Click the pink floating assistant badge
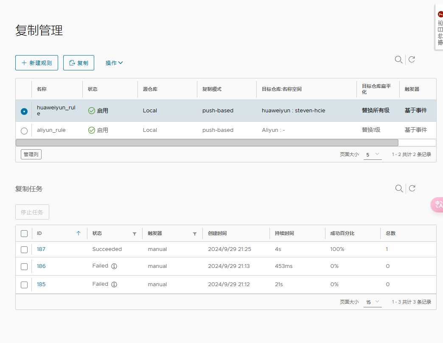Viewport: 443px width, 343px height. pyautogui.click(x=437, y=204)
